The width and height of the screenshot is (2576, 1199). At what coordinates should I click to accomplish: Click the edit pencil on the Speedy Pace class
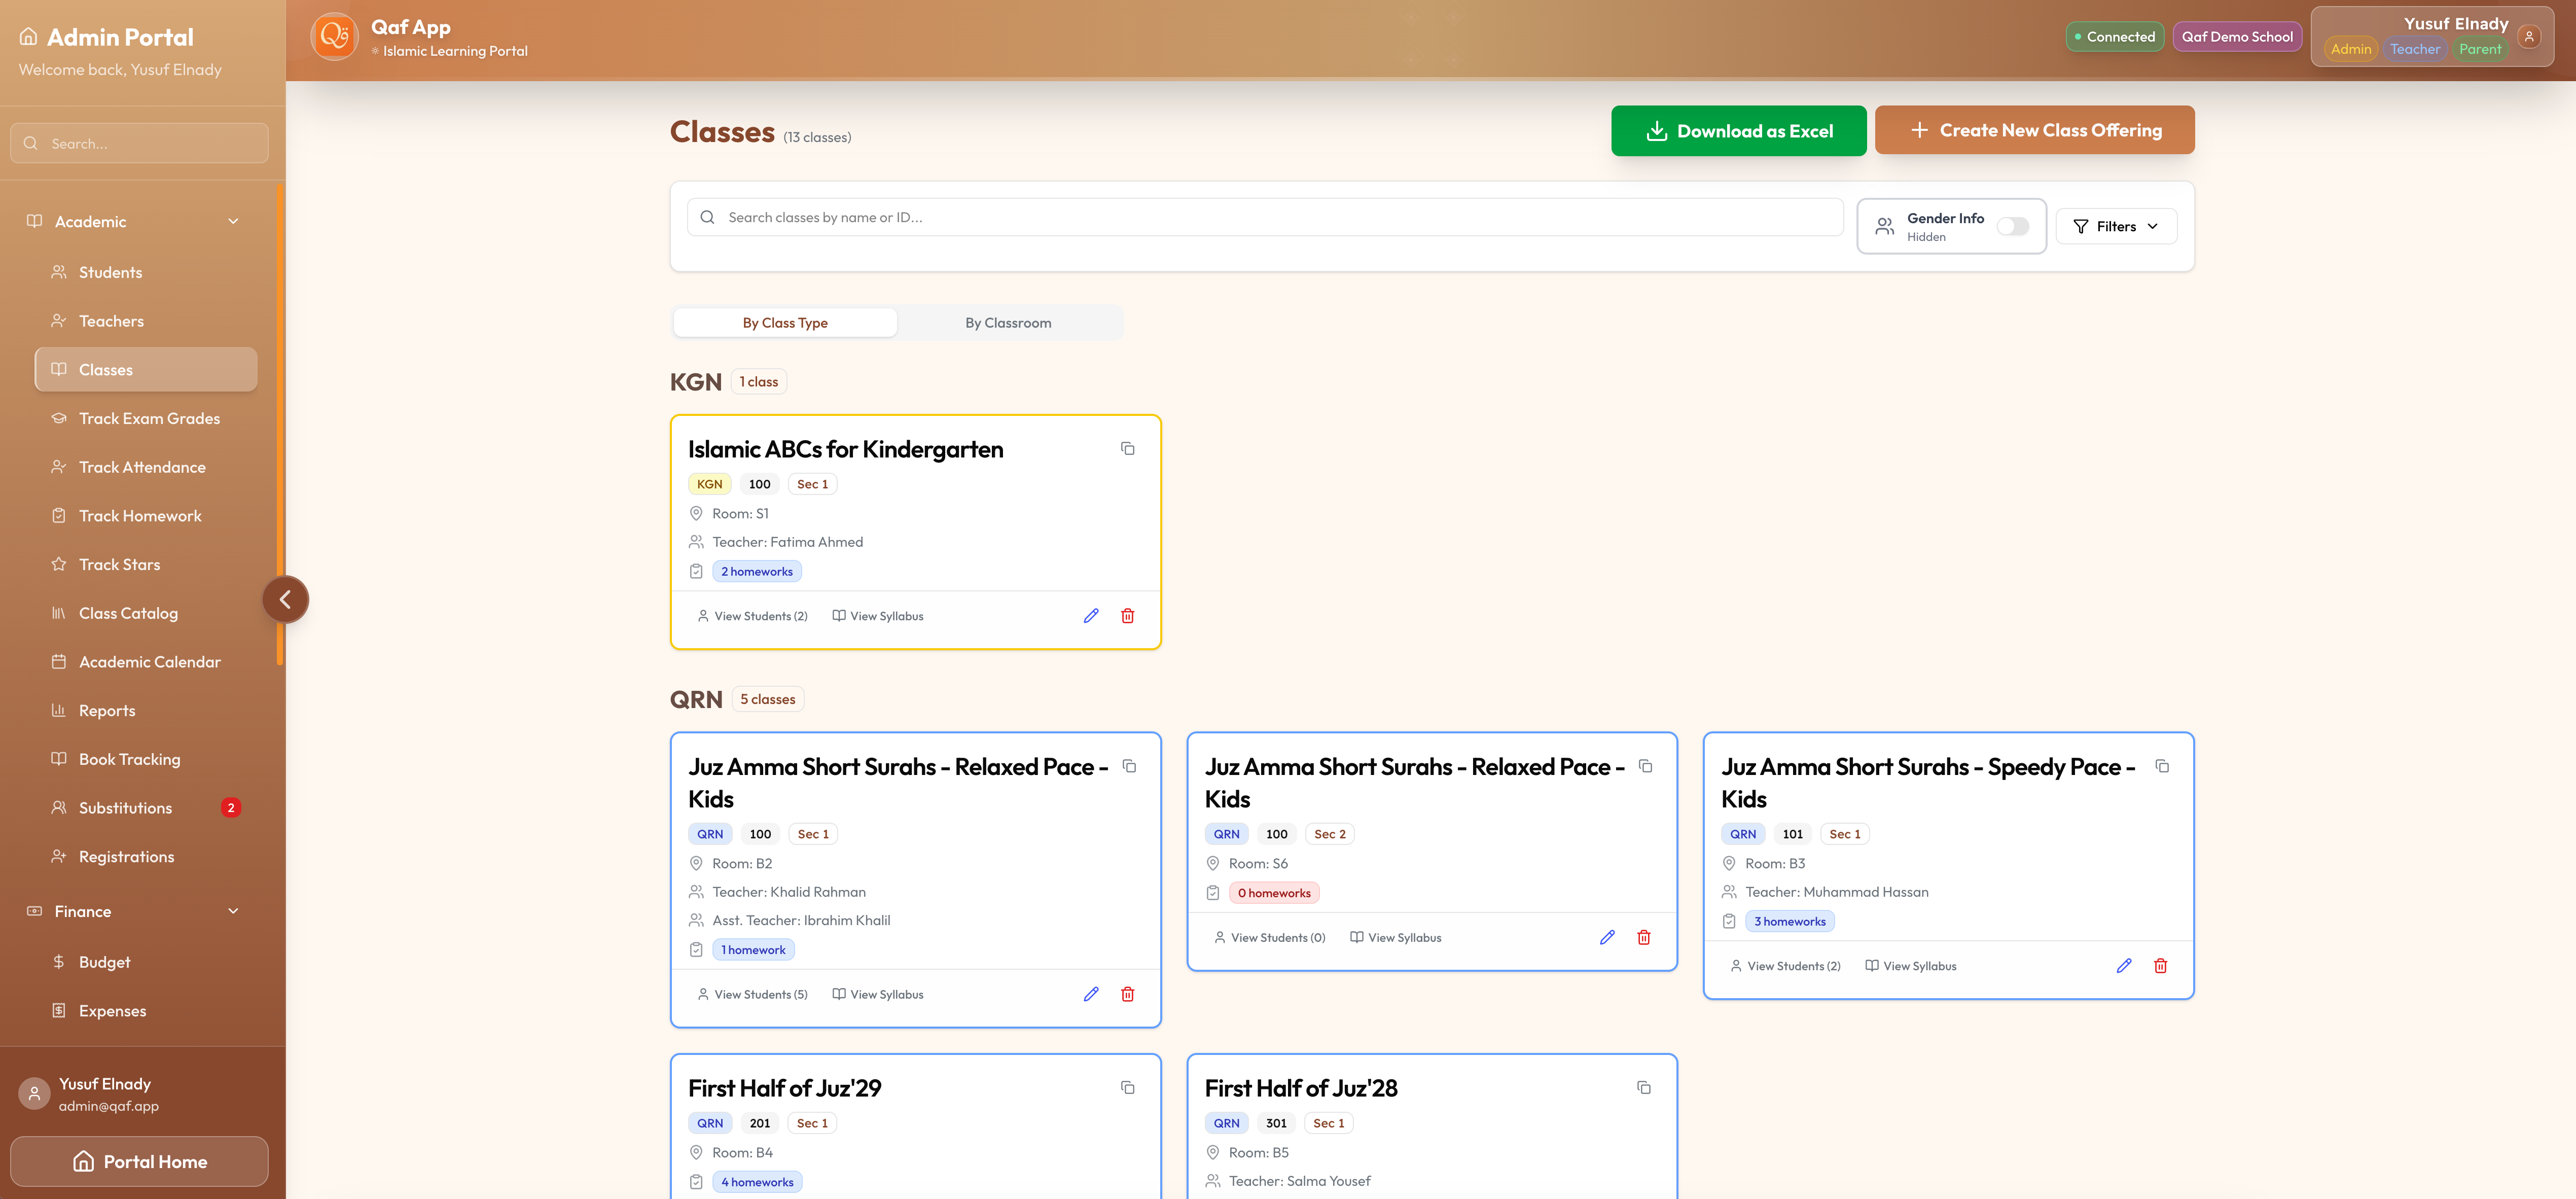[x=2123, y=965]
